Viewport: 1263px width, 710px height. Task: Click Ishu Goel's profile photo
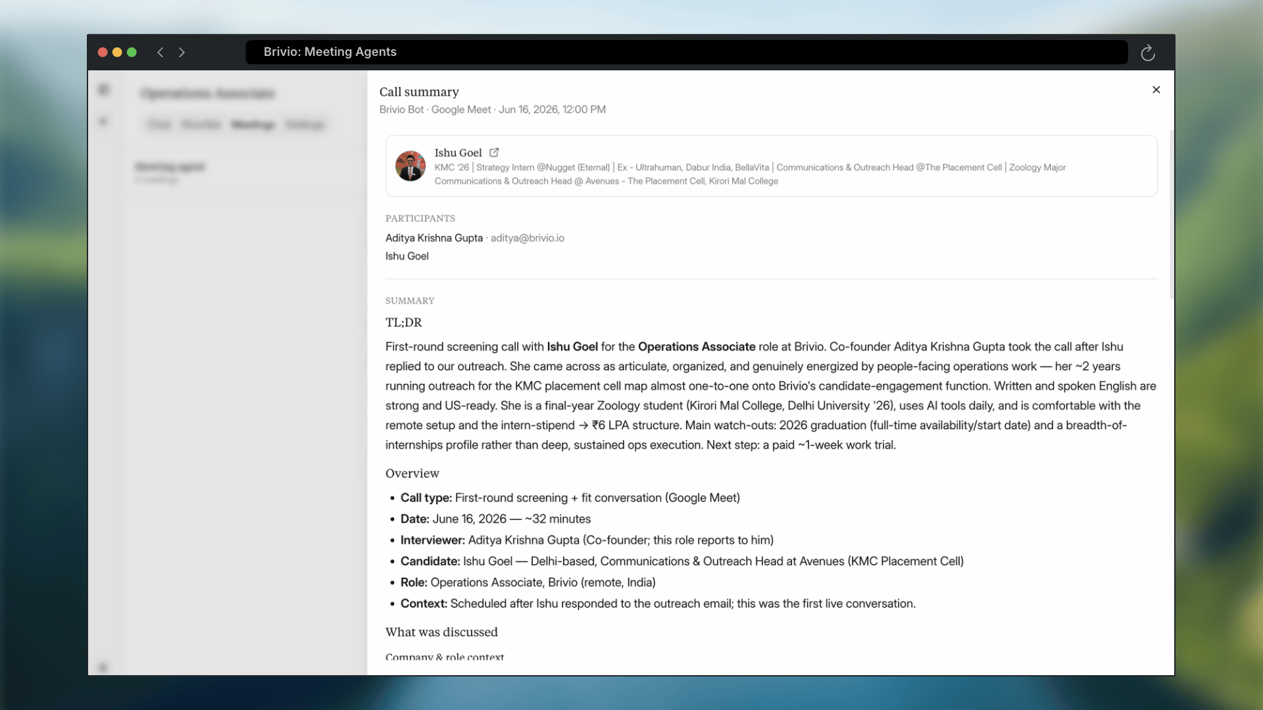[x=410, y=166]
